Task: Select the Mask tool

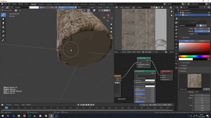Action: tap(3, 35)
